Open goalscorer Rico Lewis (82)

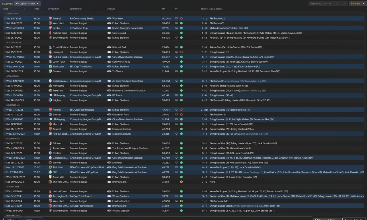pos(259,163)
